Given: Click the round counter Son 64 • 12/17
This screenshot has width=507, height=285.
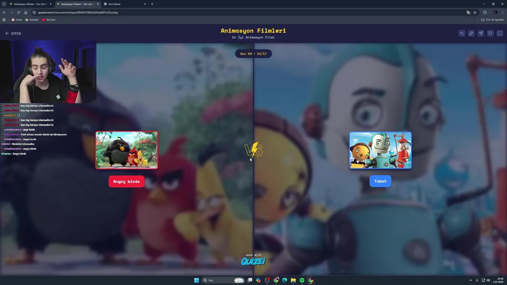Looking at the screenshot, I should (253, 54).
